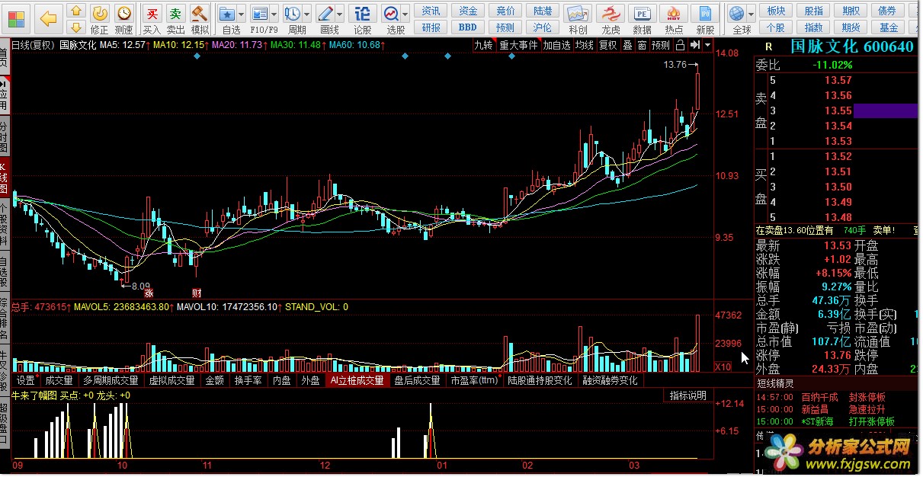Viewport: 923px width, 477px height.
Task: Open the 资讯 news button
Action: [x=431, y=11]
